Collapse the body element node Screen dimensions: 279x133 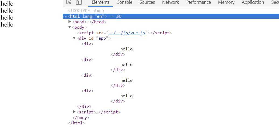[x=70, y=27]
